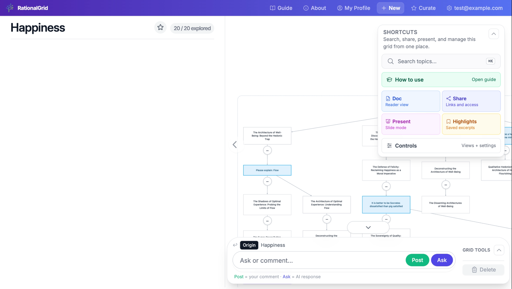Click the back arrow icon beside Origin
This screenshot has width=512, height=289.
click(x=235, y=245)
